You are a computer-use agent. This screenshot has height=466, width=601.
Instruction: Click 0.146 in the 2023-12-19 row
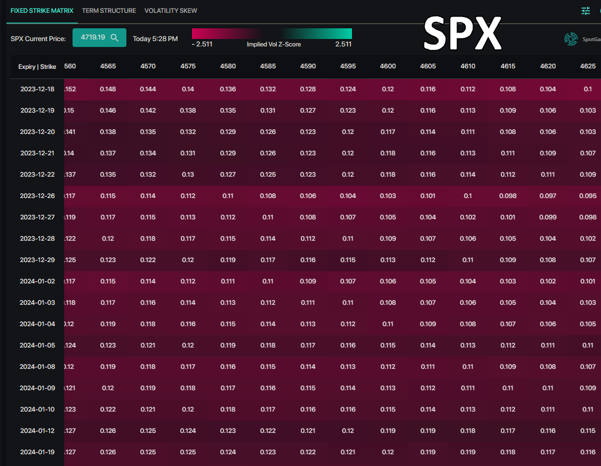[108, 110]
